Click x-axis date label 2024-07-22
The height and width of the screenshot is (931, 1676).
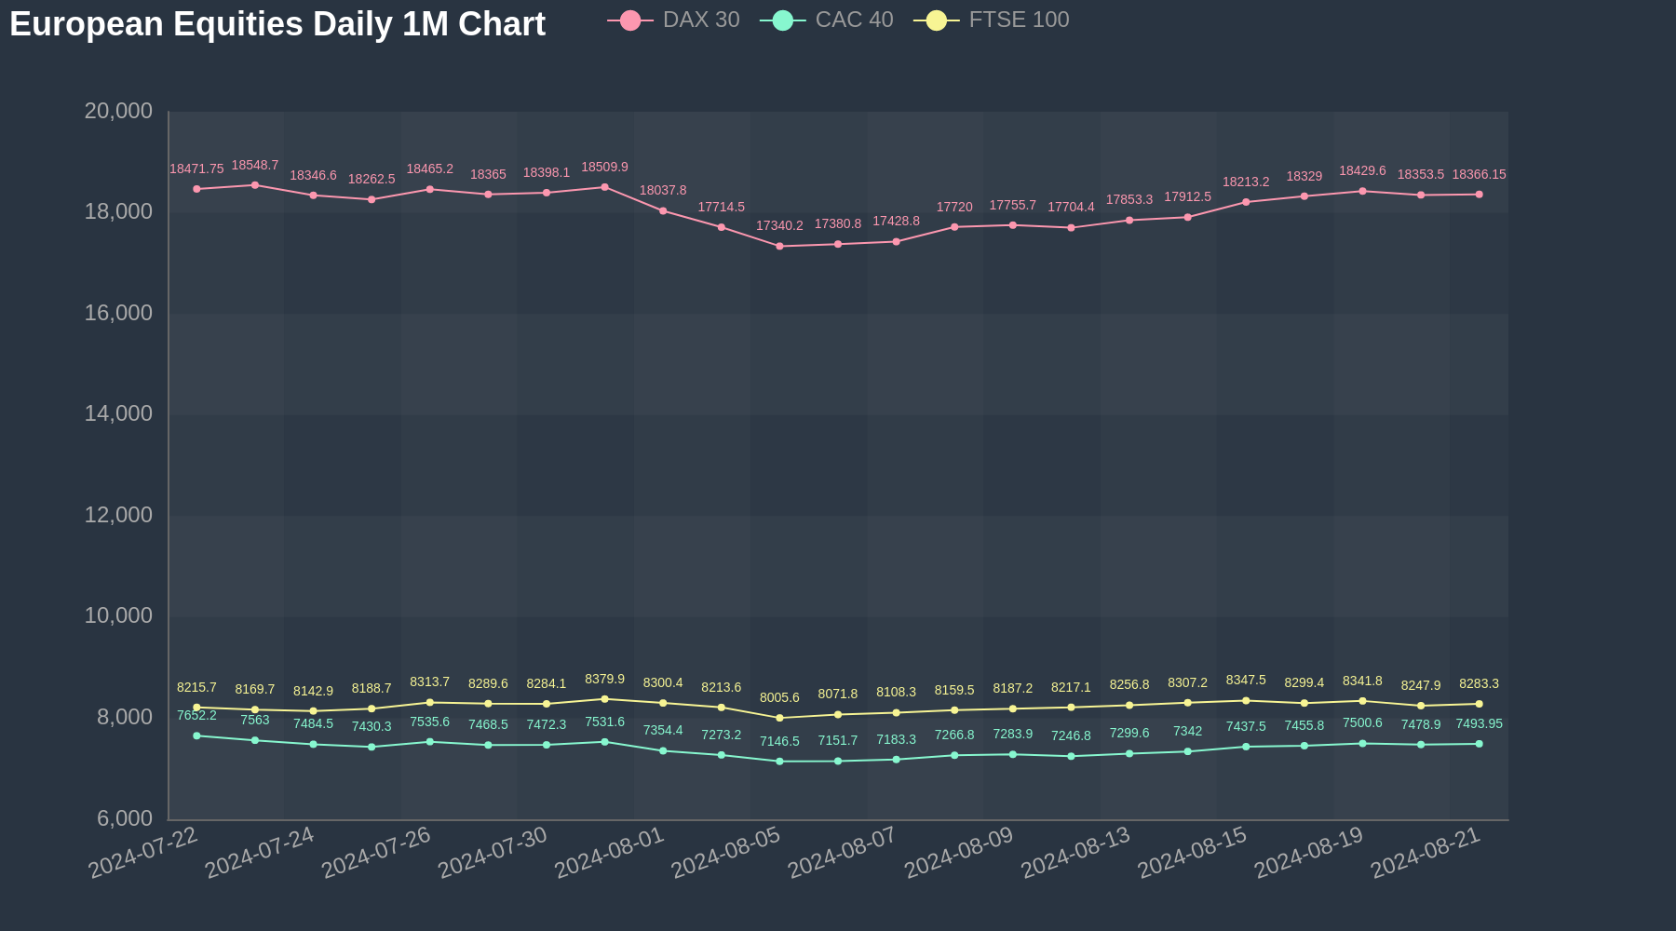(143, 852)
